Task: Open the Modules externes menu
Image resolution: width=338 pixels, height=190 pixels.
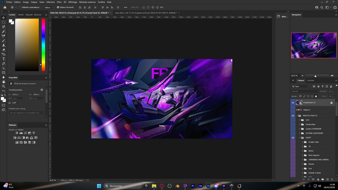Action: 87,2
